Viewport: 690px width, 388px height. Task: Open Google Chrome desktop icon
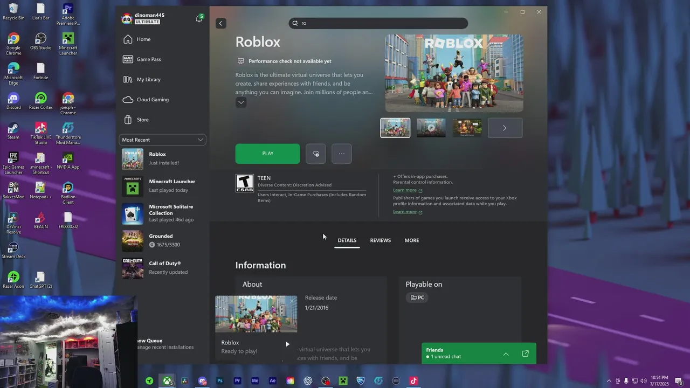point(13,44)
